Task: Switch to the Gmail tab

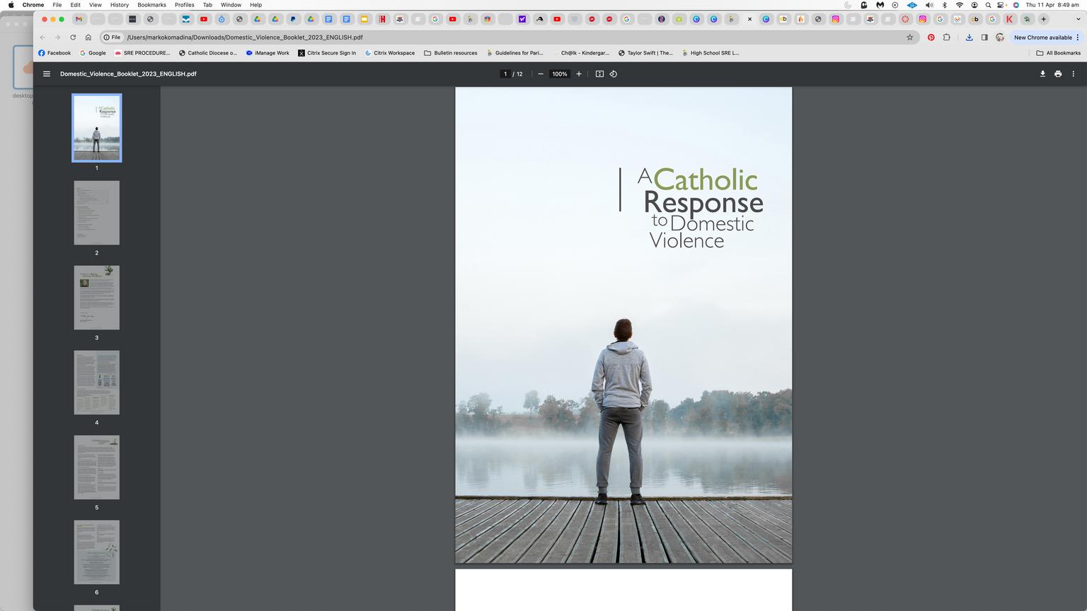Action: pyautogui.click(x=79, y=19)
